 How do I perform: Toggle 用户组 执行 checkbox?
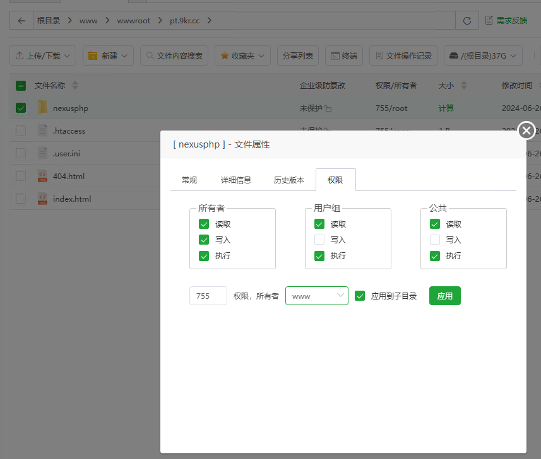[x=319, y=256]
